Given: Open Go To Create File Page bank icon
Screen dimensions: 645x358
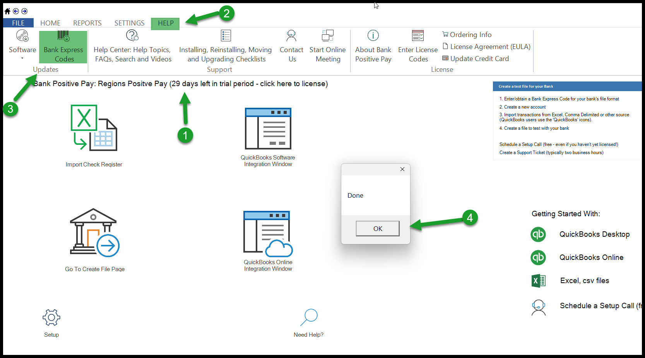Looking at the screenshot, I should coord(95,233).
